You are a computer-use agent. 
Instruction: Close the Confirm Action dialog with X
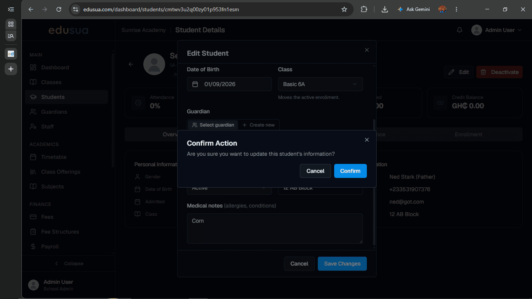(x=366, y=140)
